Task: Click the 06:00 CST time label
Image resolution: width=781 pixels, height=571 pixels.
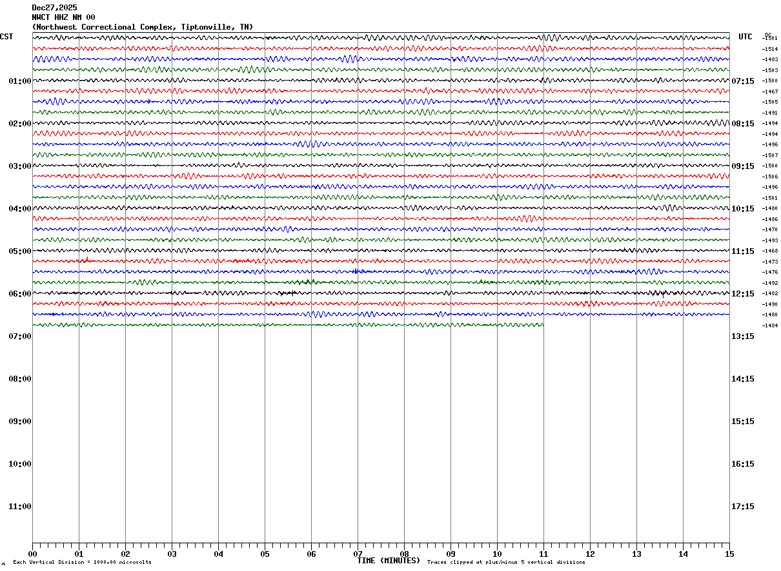Action: coord(20,294)
